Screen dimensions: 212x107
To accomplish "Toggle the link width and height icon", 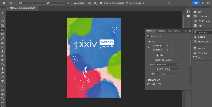I will [x=148, y=48].
